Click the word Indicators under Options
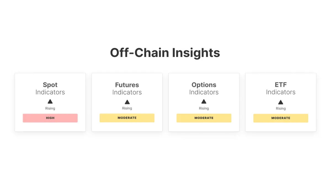This screenshot has height=179, width=331. (204, 92)
